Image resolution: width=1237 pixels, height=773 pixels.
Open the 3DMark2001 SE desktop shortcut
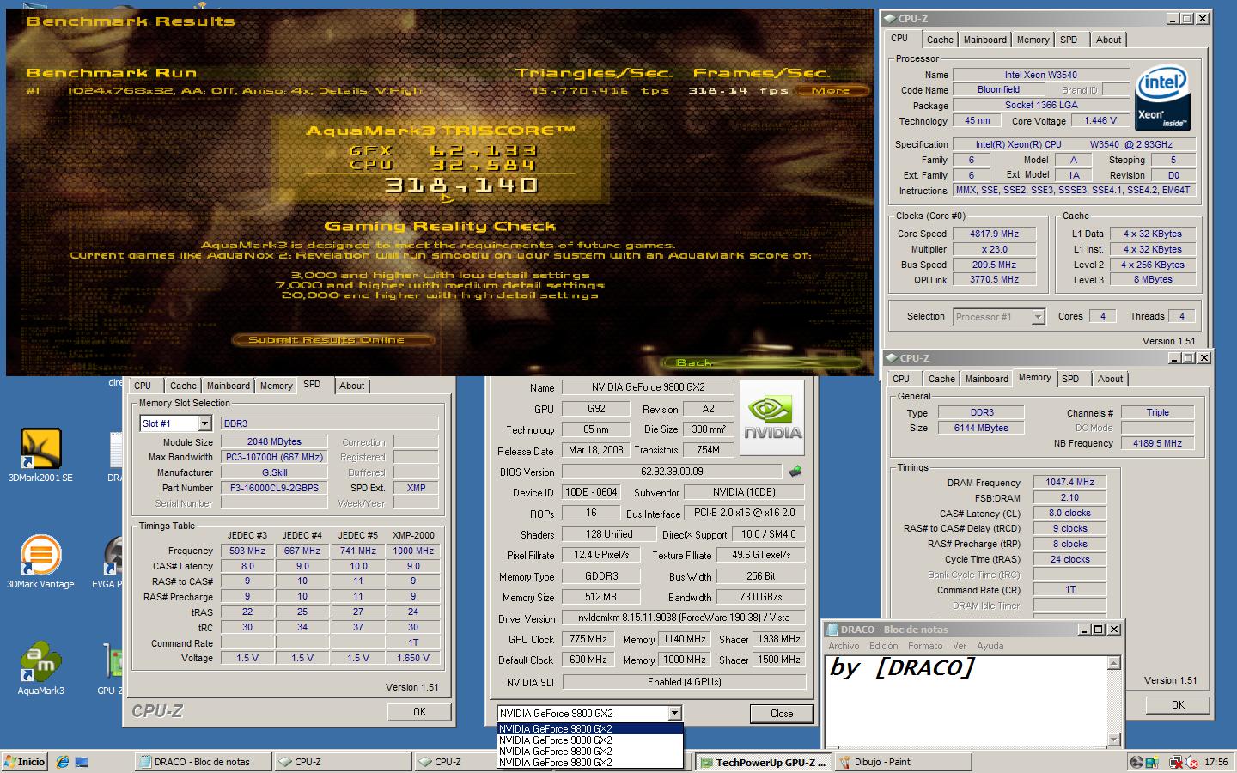(x=40, y=455)
